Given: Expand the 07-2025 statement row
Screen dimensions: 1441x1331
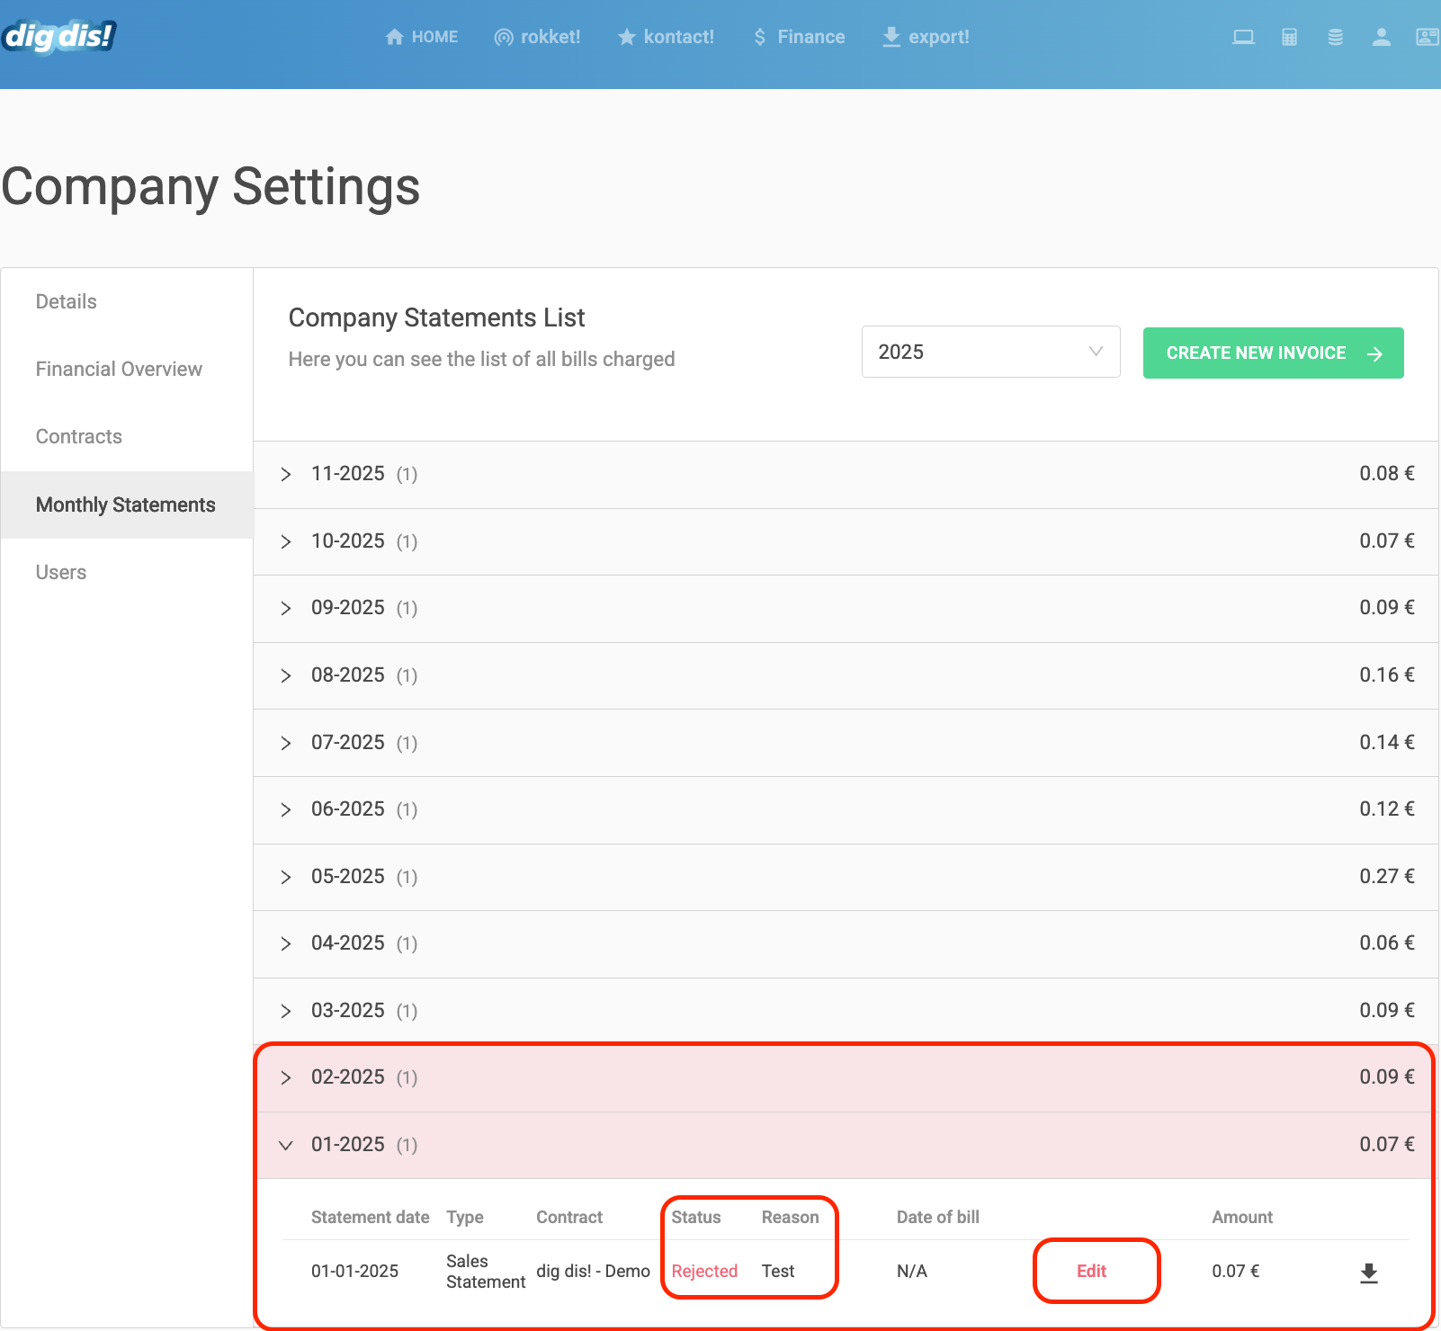Looking at the screenshot, I should point(846,744).
